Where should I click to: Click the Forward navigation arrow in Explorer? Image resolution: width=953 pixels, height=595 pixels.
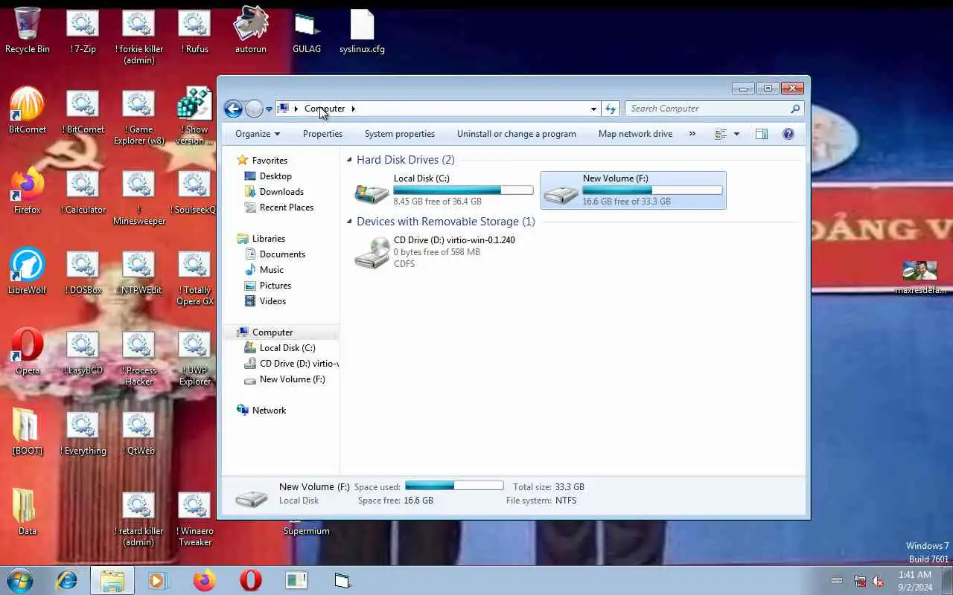pyautogui.click(x=254, y=109)
